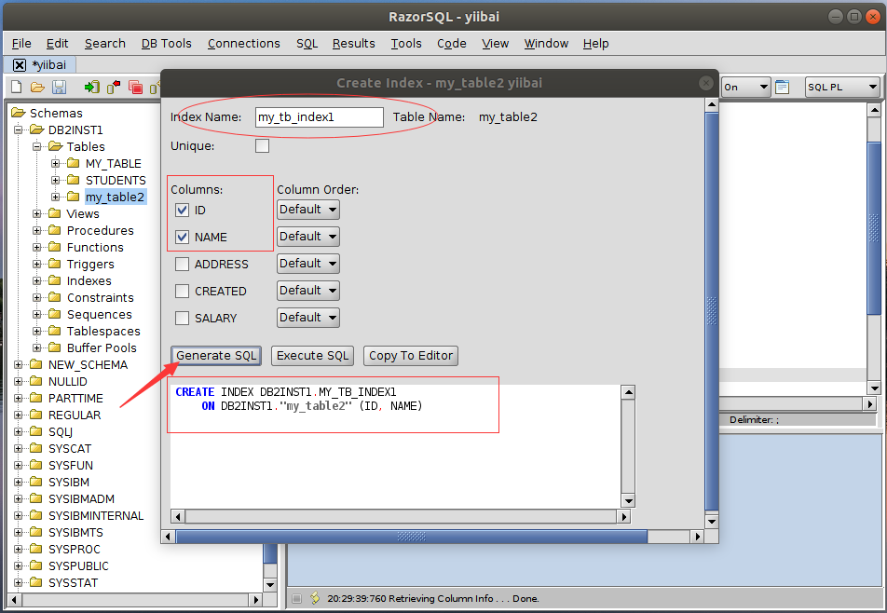Click the Index Name text field

click(x=319, y=117)
